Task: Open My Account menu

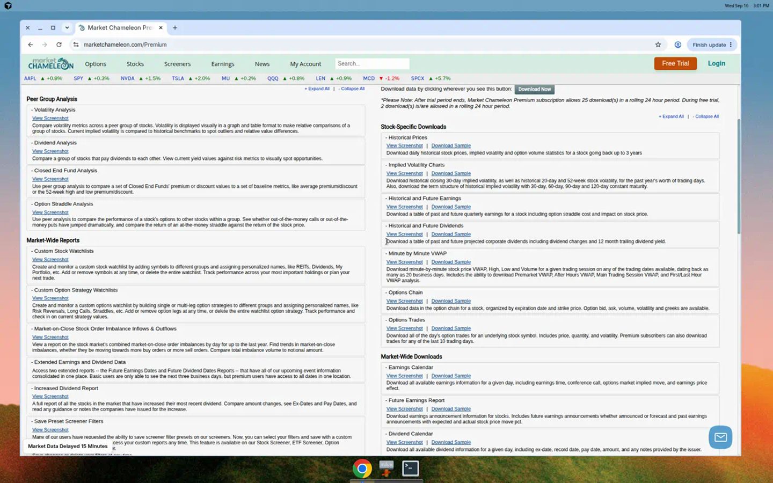Action: 305,64
